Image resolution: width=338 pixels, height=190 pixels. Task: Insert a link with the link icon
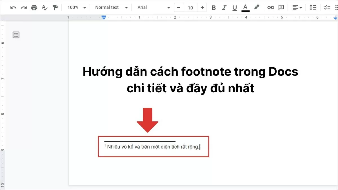click(x=271, y=7)
